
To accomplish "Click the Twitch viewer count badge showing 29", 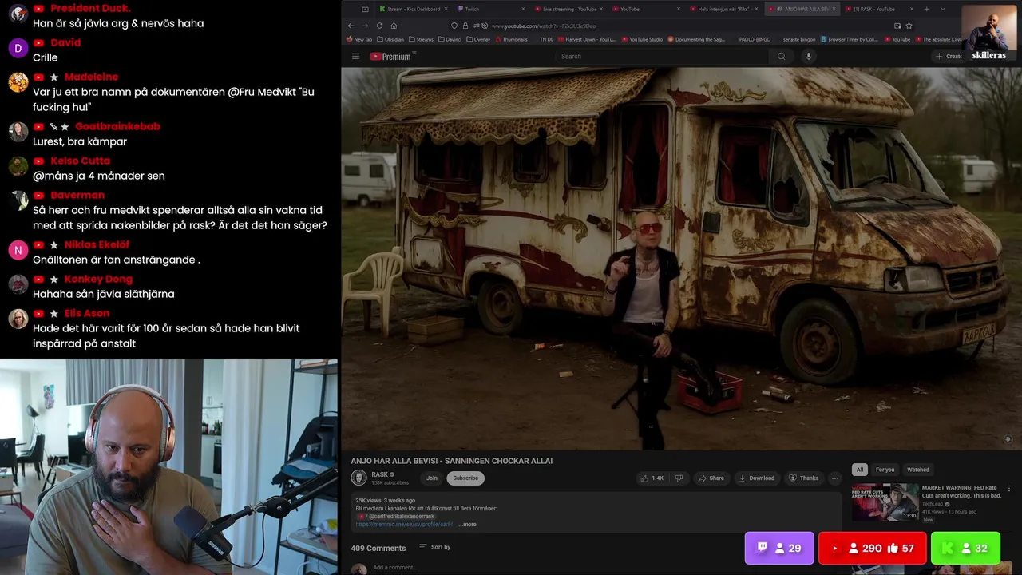I will 779,549.
